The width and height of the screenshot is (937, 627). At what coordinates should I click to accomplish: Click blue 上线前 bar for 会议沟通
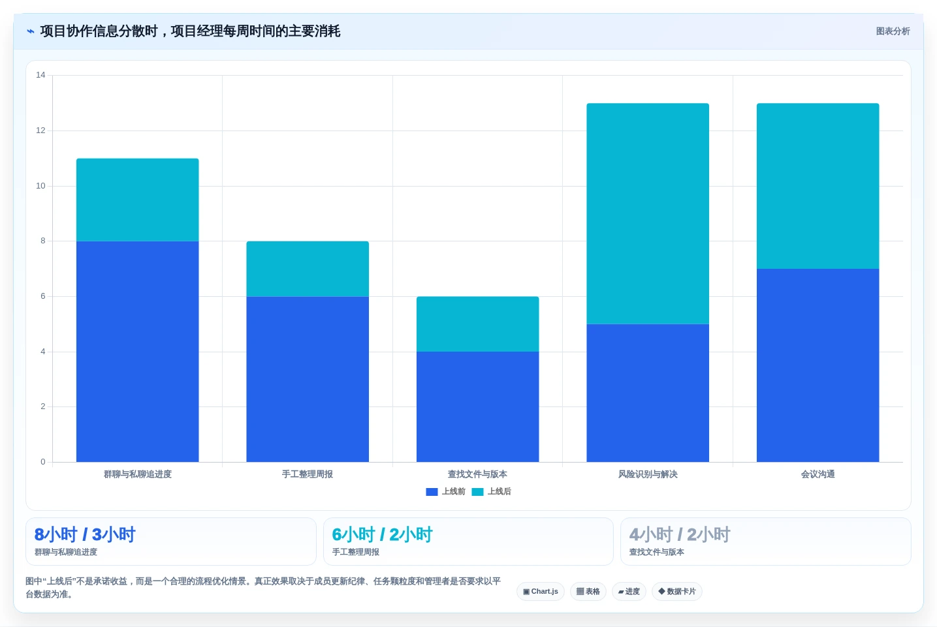coord(818,365)
